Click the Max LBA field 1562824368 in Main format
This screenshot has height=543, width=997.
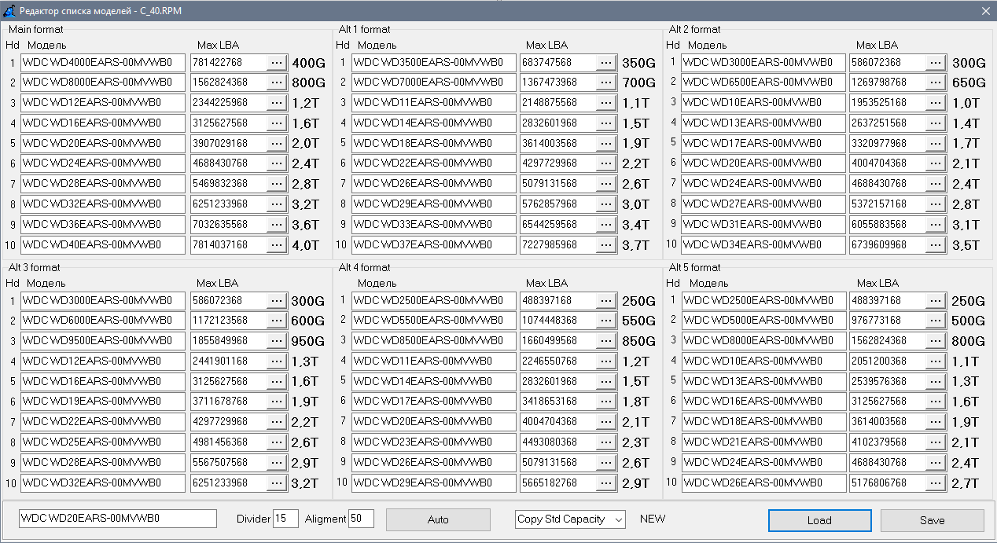tap(229, 83)
